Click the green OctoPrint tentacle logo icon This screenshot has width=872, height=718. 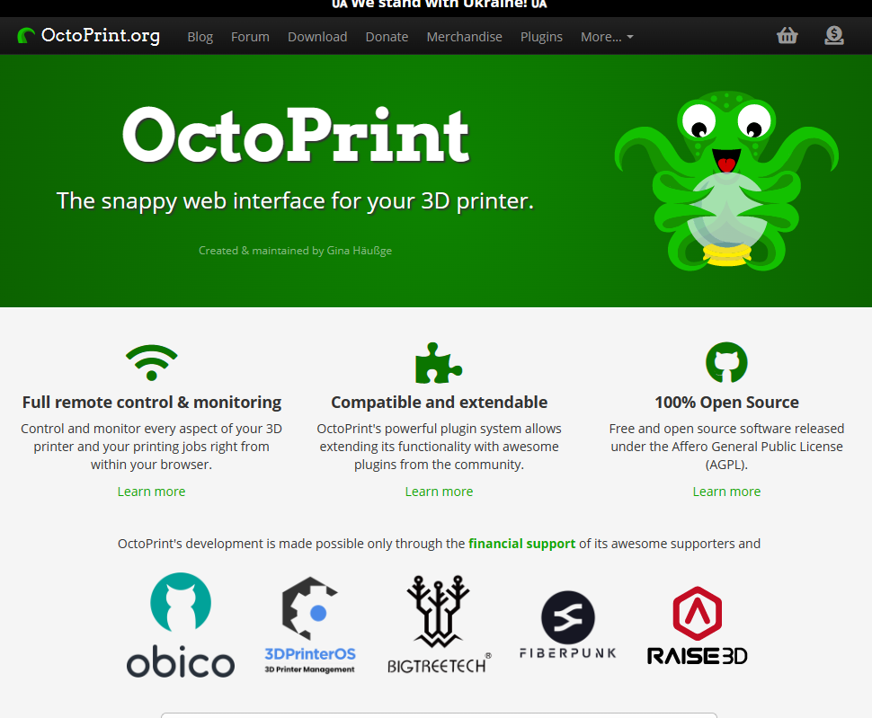pos(25,36)
